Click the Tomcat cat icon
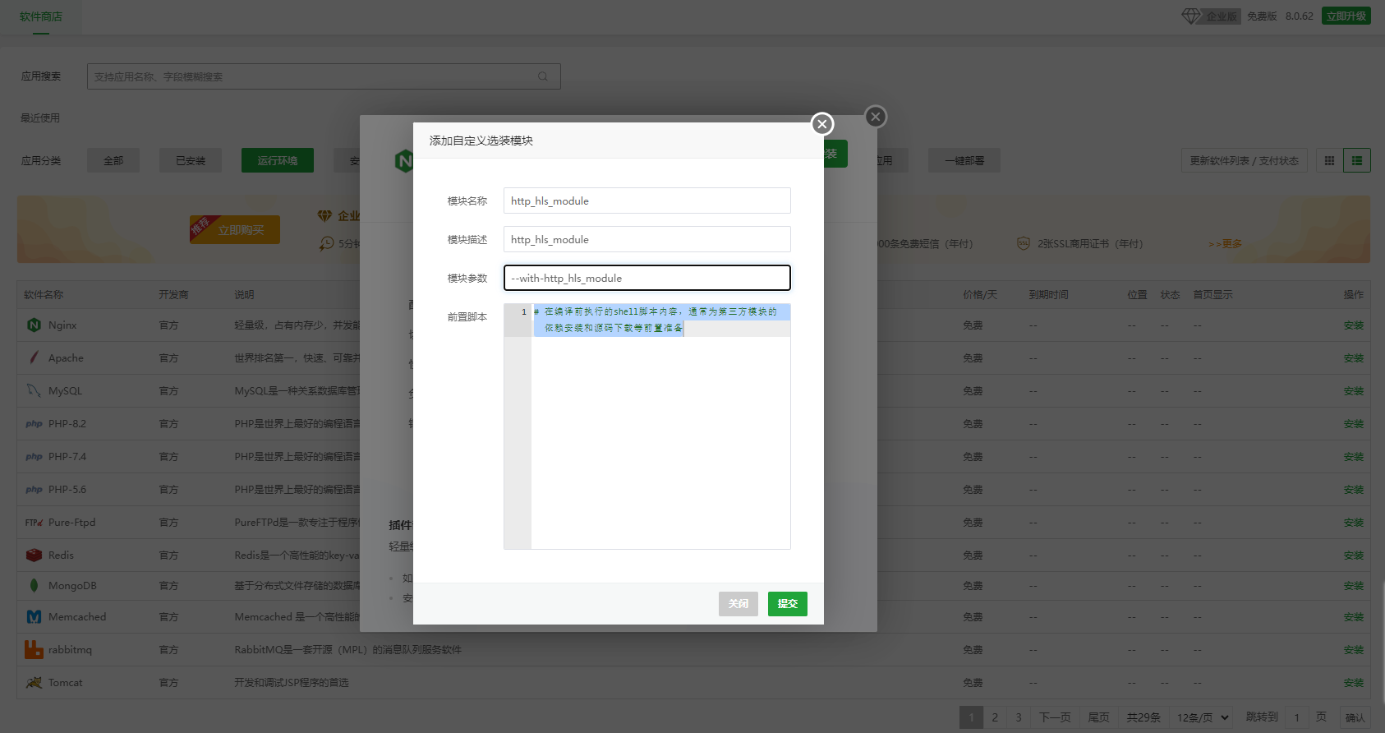 (x=34, y=682)
